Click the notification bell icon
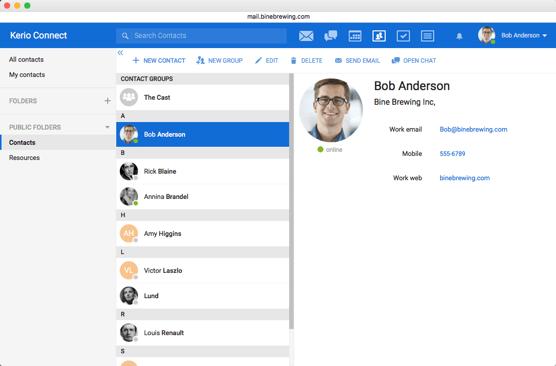Image resolution: width=556 pixels, height=366 pixels. pos(459,36)
